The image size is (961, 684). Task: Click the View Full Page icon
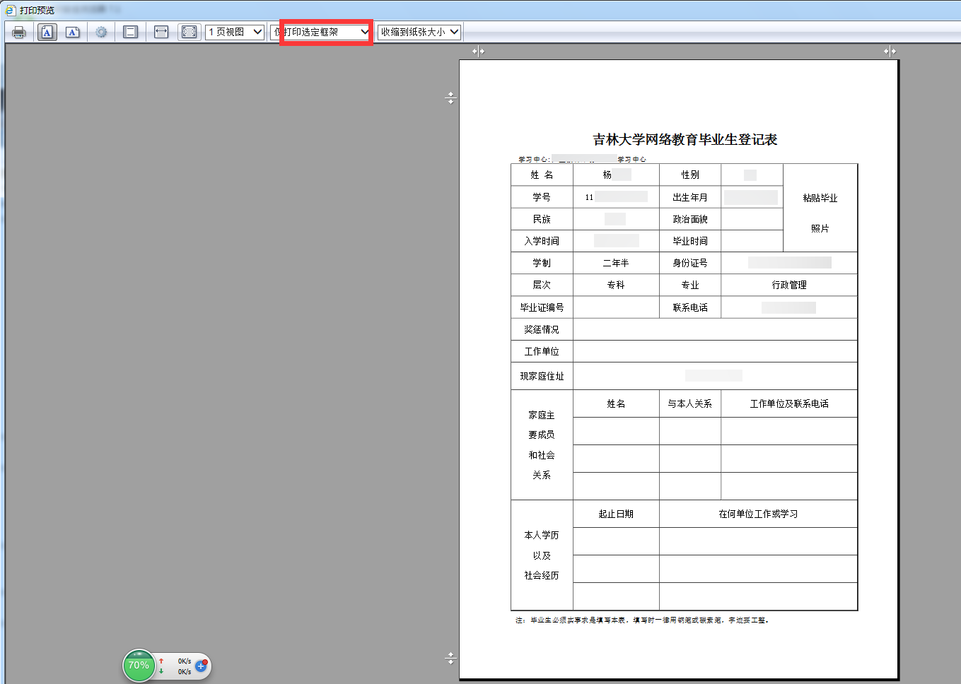[x=189, y=32]
